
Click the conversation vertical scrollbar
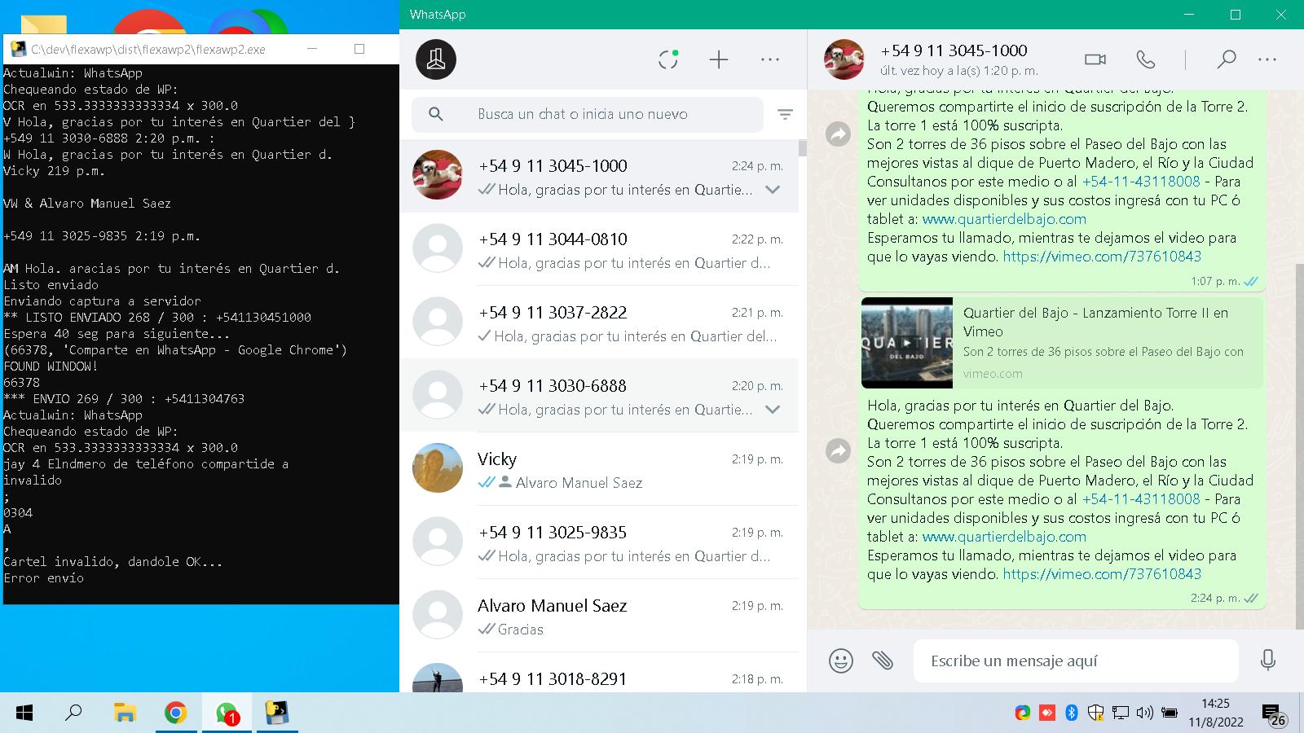pyautogui.click(x=1299, y=446)
